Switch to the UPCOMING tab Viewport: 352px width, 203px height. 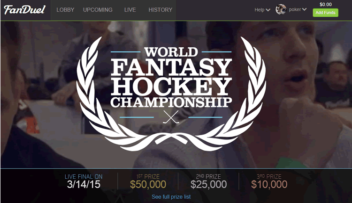coord(98,10)
